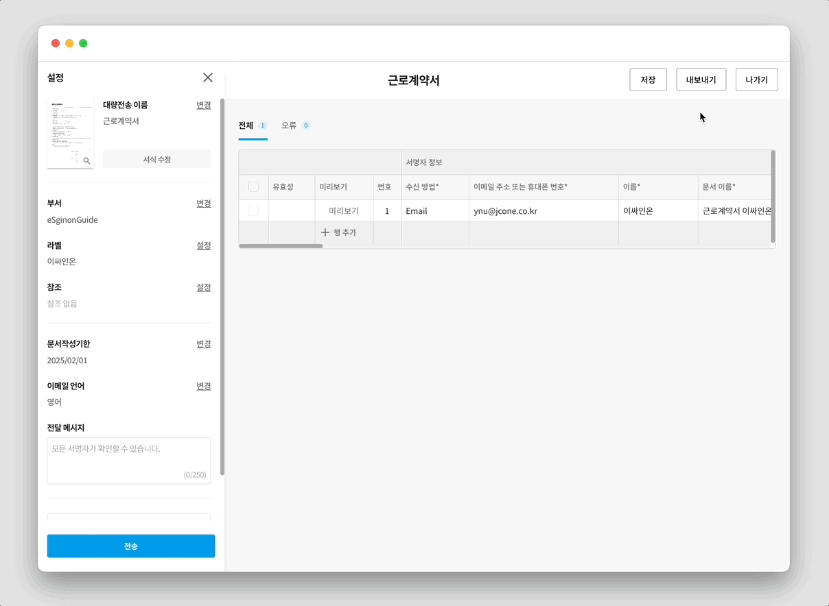This screenshot has width=829, height=606.
Task: Click the 저장 button
Action: click(648, 80)
